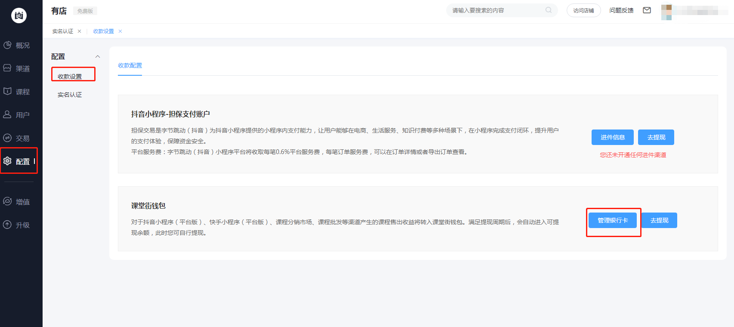Viewport: 734px width, 327px height.
Task: Collapse the 配置 submenu chevron
Action: point(98,56)
